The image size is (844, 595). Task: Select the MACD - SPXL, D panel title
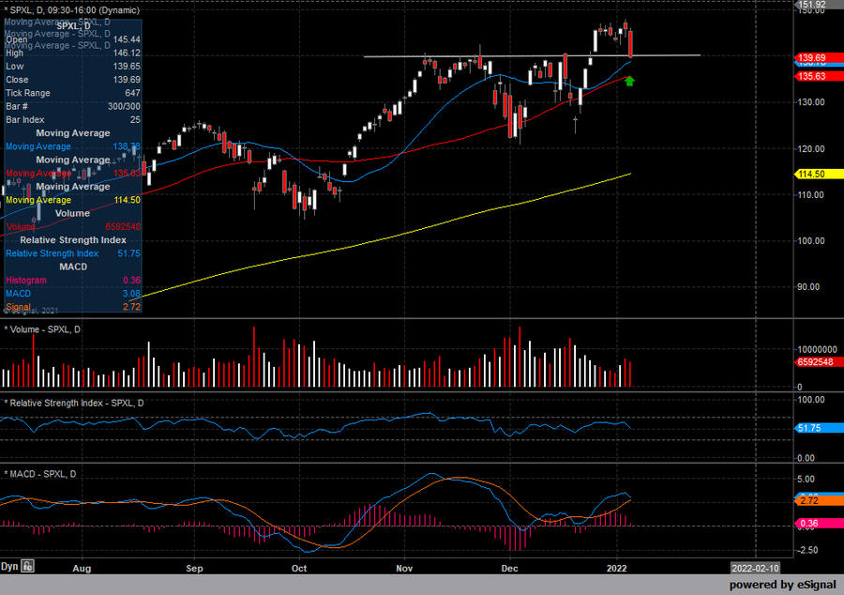[x=39, y=474]
